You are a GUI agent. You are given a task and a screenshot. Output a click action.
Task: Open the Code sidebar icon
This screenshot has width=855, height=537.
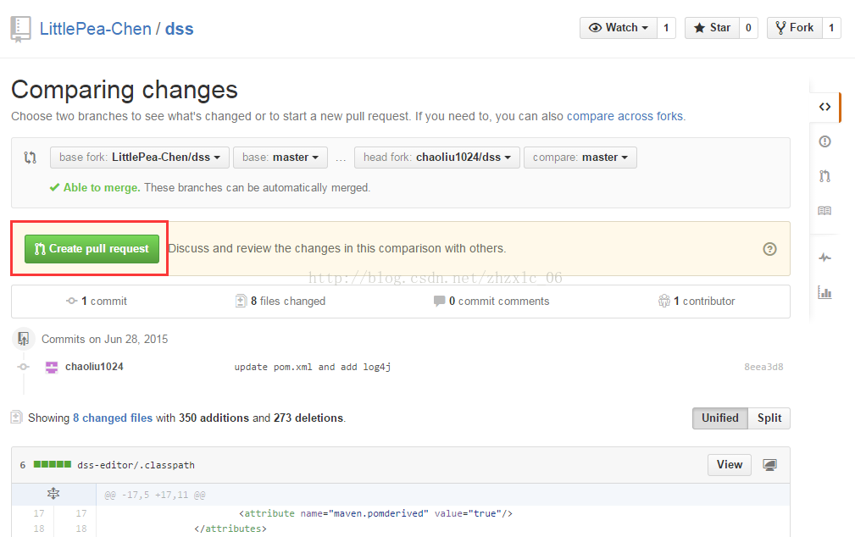pos(824,107)
